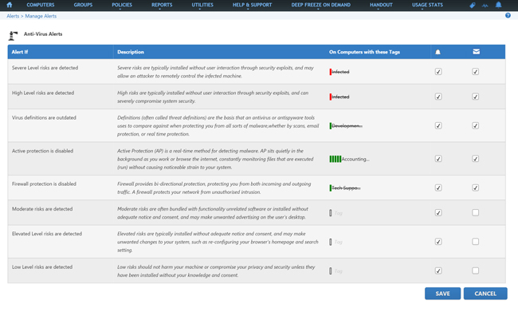518x312 pixels.
Task: Click email envelope column header icon
Action: 476,52
